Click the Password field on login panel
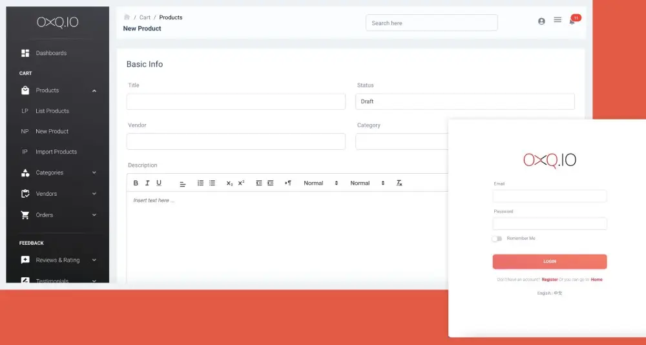646x345 pixels. click(x=550, y=224)
